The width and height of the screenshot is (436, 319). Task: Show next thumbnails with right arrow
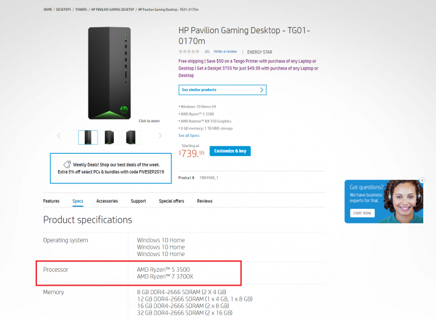[160, 136]
